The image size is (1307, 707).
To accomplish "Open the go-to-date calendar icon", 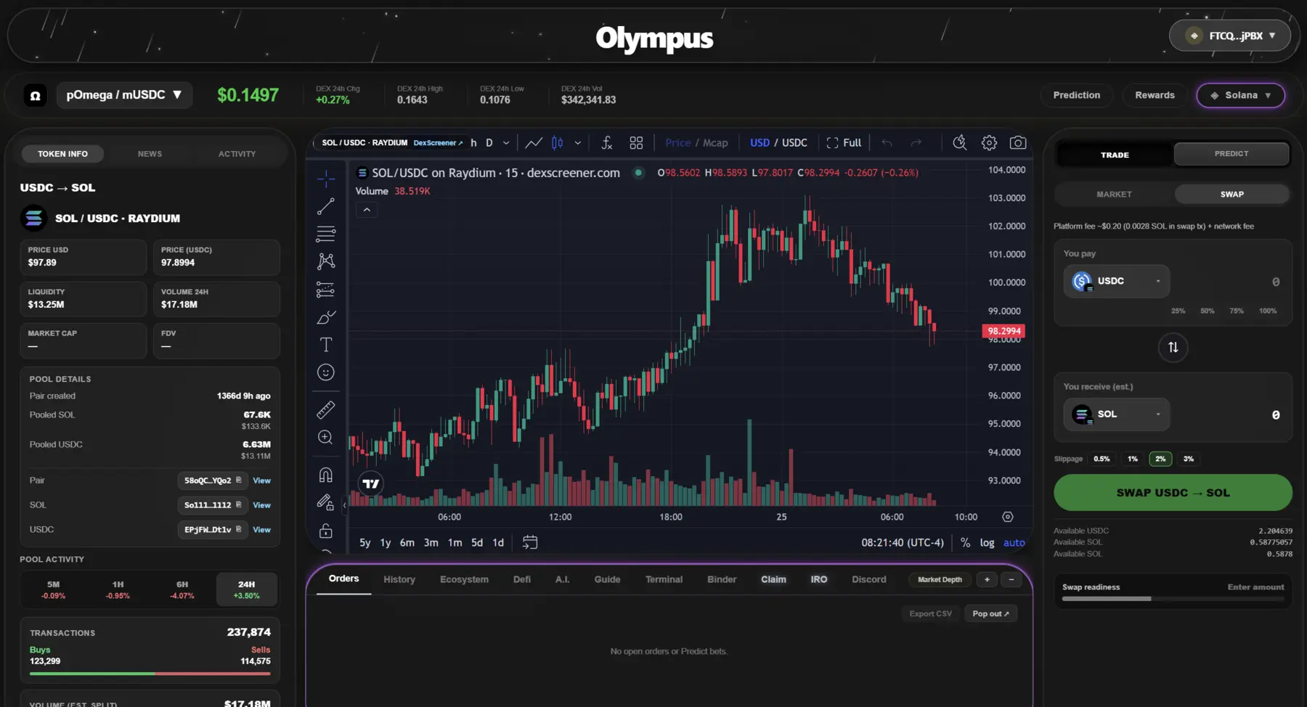I will 530,542.
